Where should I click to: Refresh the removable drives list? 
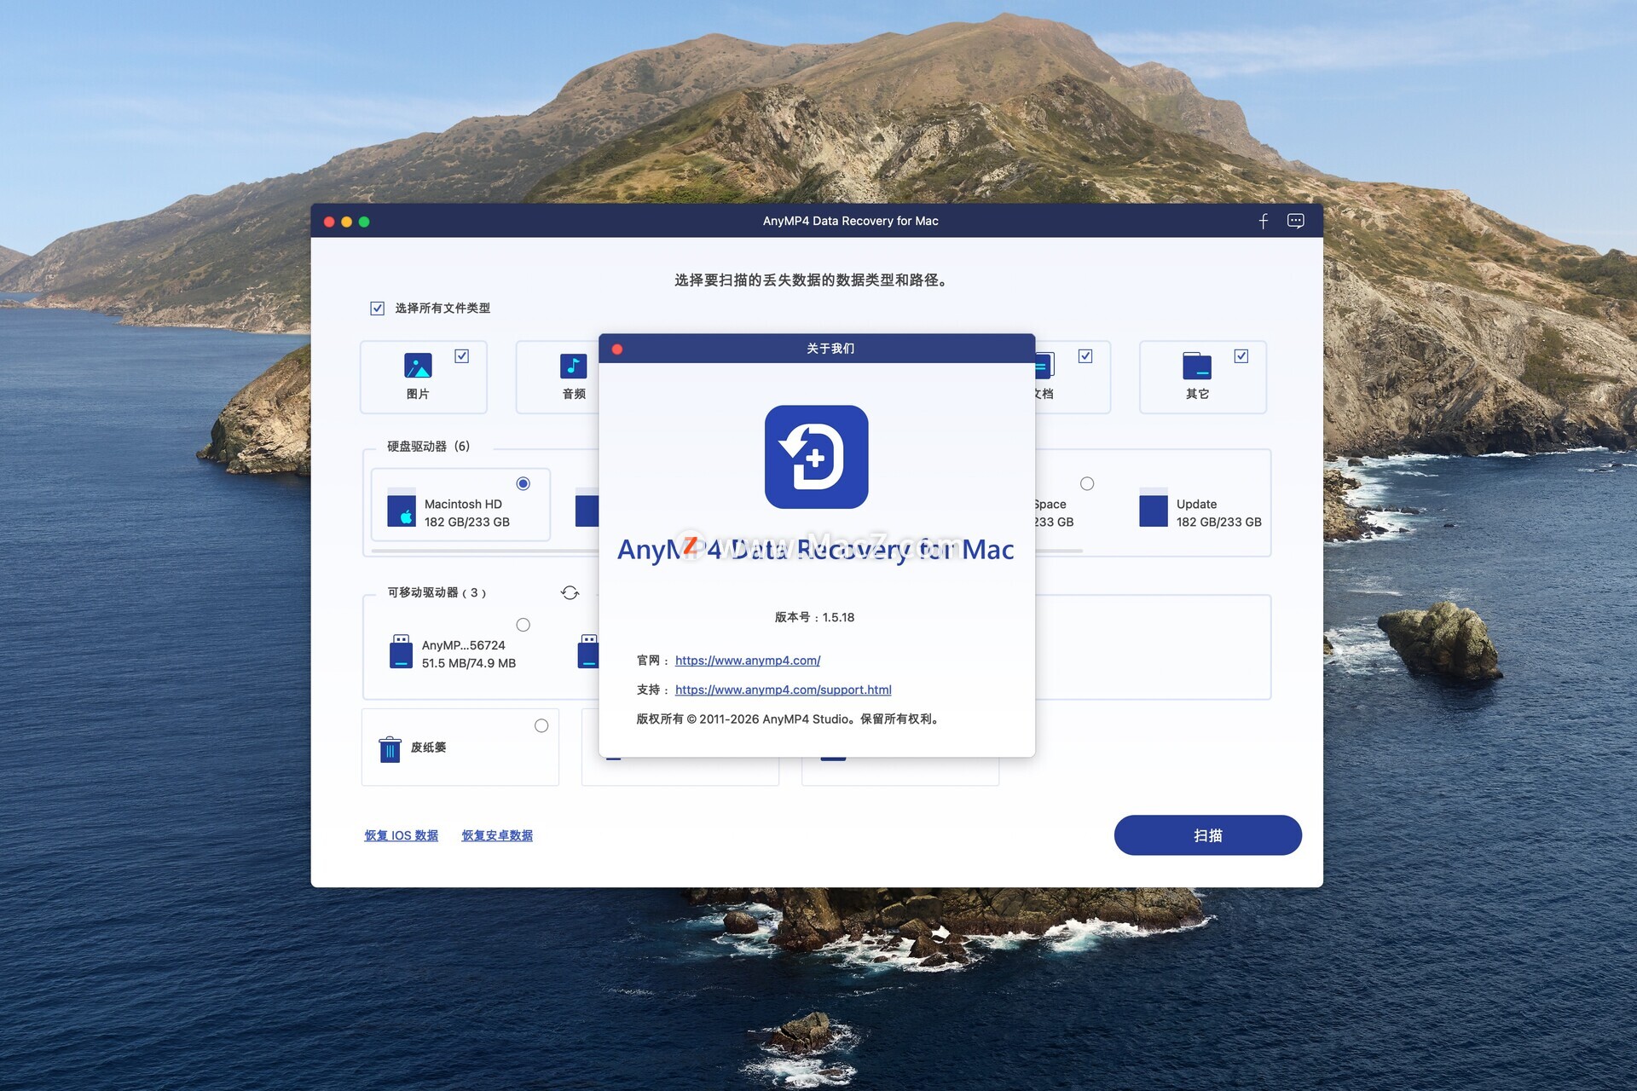tap(570, 592)
